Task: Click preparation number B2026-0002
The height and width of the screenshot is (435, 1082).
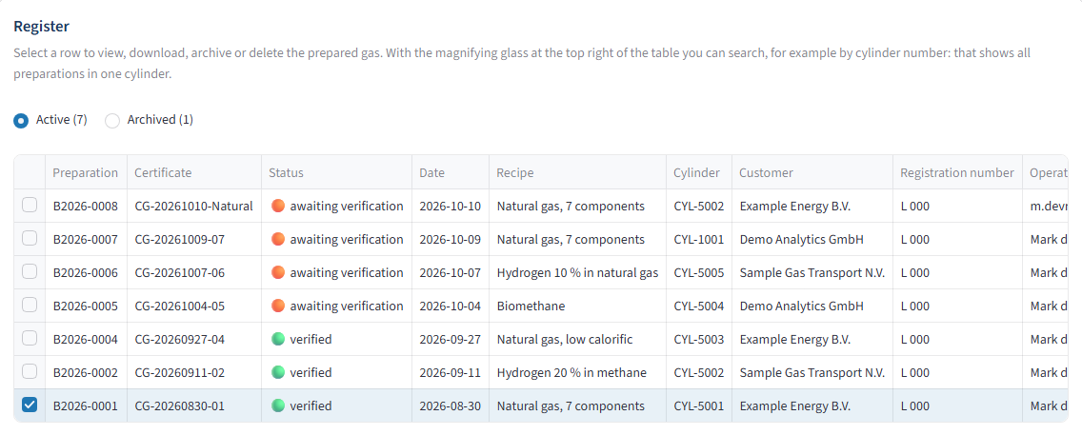Action: tap(86, 372)
